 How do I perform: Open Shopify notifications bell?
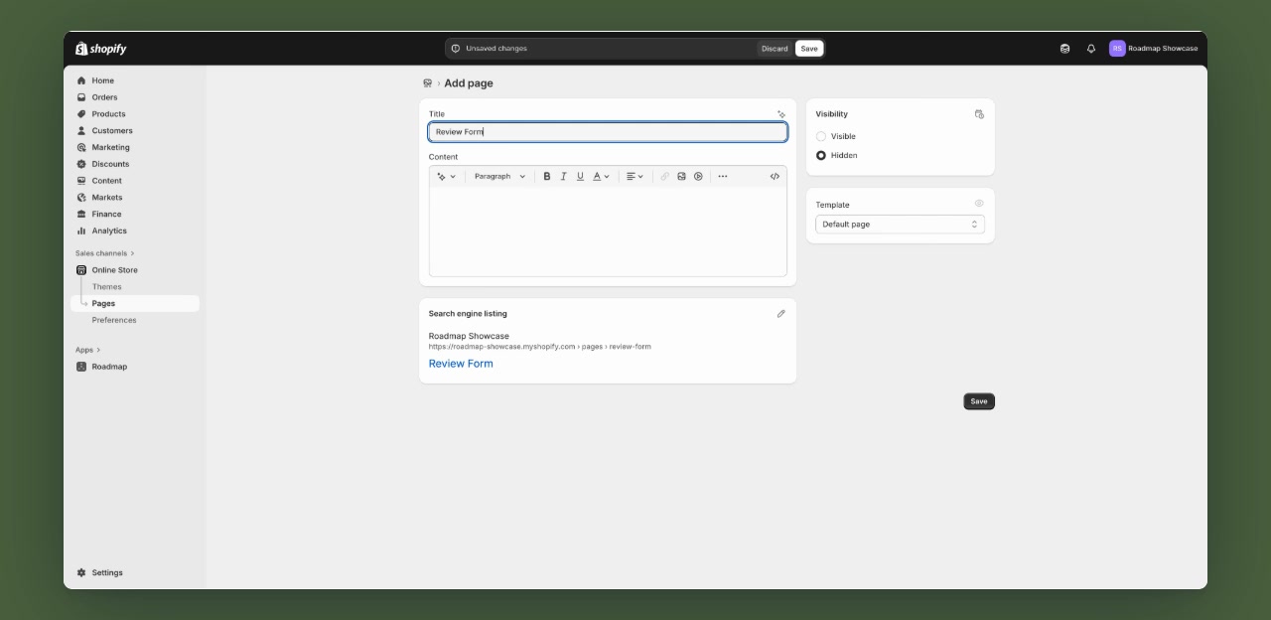click(x=1090, y=48)
